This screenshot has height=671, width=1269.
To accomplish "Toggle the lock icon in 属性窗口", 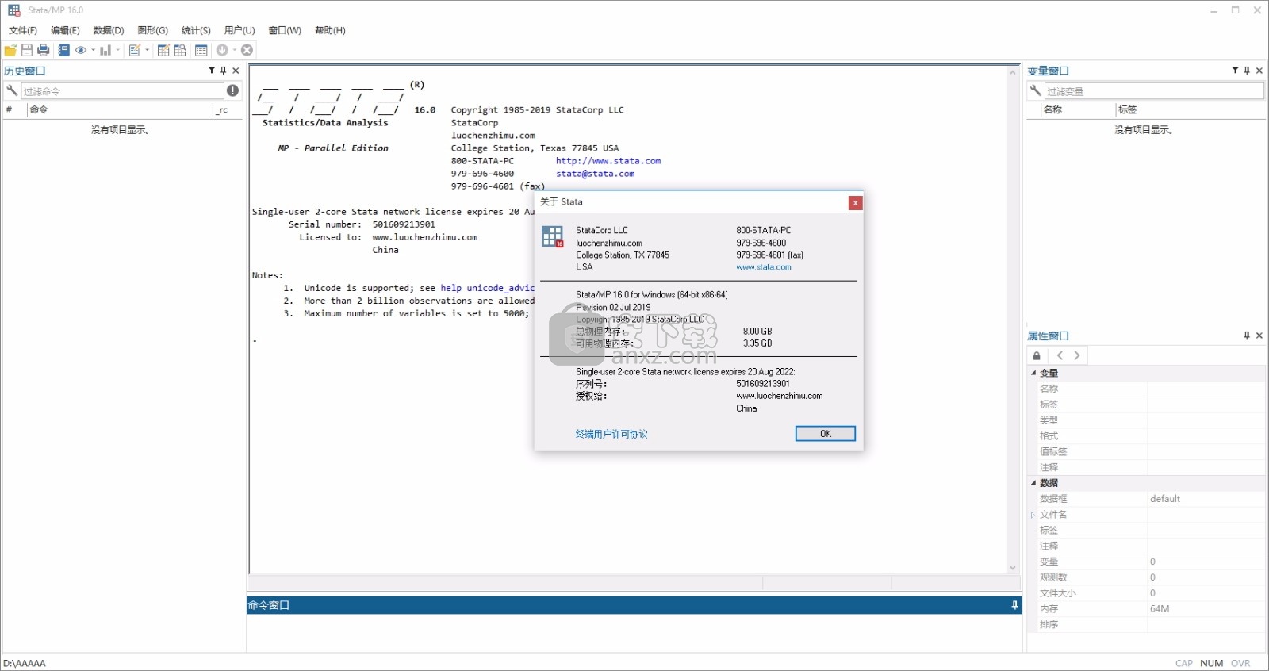I will [1037, 355].
